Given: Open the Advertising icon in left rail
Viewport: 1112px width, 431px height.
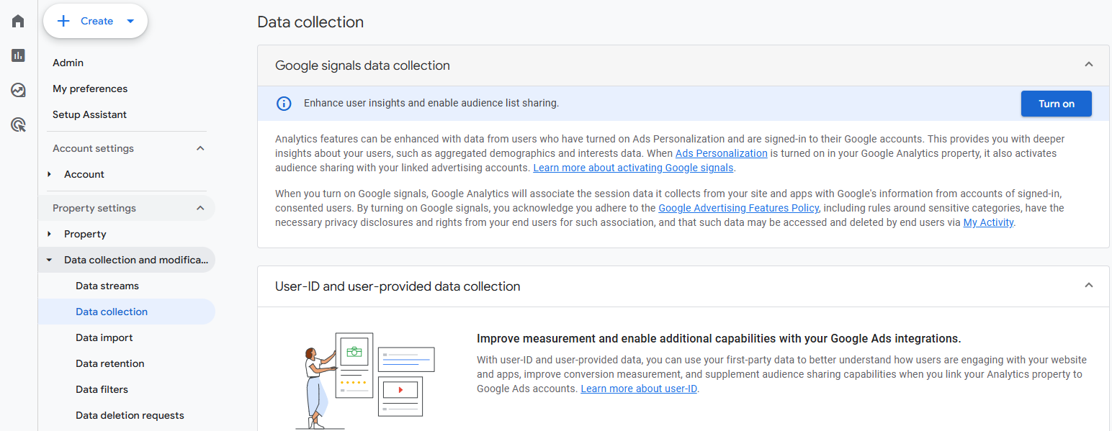Looking at the screenshot, I should click(x=18, y=125).
